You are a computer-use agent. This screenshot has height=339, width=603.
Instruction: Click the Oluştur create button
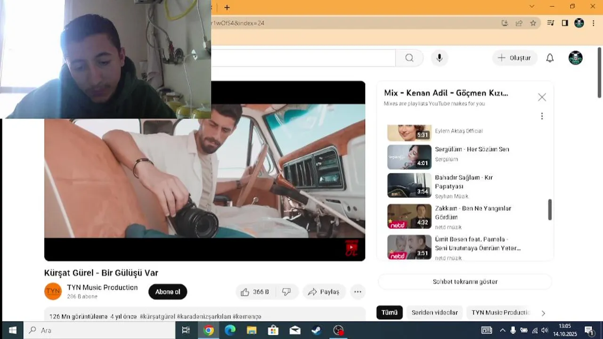point(514,58)
